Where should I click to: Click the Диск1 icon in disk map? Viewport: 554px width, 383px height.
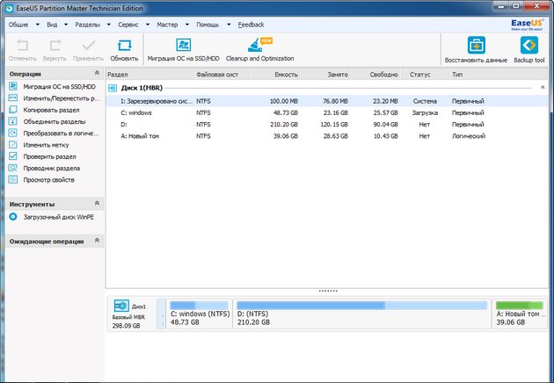(x=121, y=306)
